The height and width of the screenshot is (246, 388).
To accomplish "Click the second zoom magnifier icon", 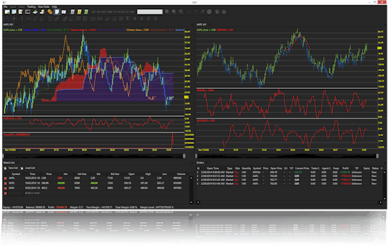I will tap(174, 11).
